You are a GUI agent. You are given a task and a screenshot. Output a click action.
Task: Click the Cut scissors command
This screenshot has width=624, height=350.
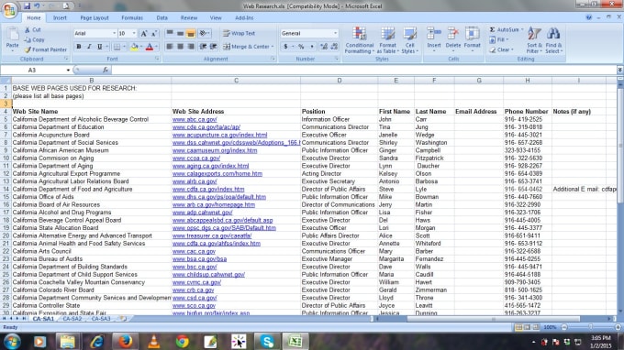33,30
